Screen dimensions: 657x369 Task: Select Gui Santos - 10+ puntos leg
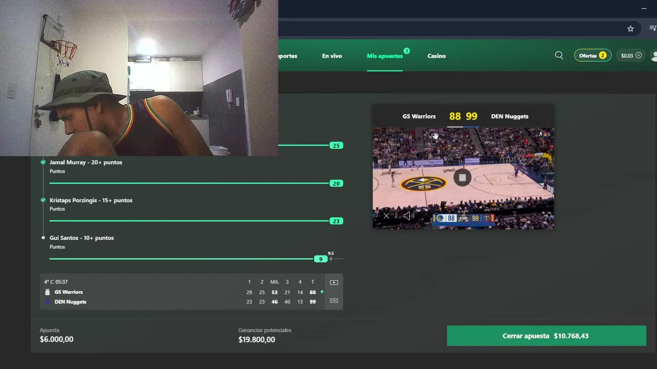(82, 238)
